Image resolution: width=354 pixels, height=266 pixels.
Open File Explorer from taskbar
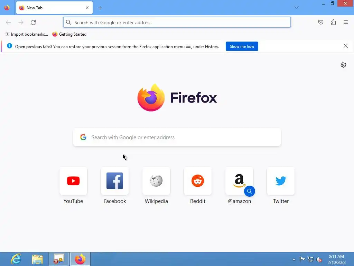(x=37, y=259)
